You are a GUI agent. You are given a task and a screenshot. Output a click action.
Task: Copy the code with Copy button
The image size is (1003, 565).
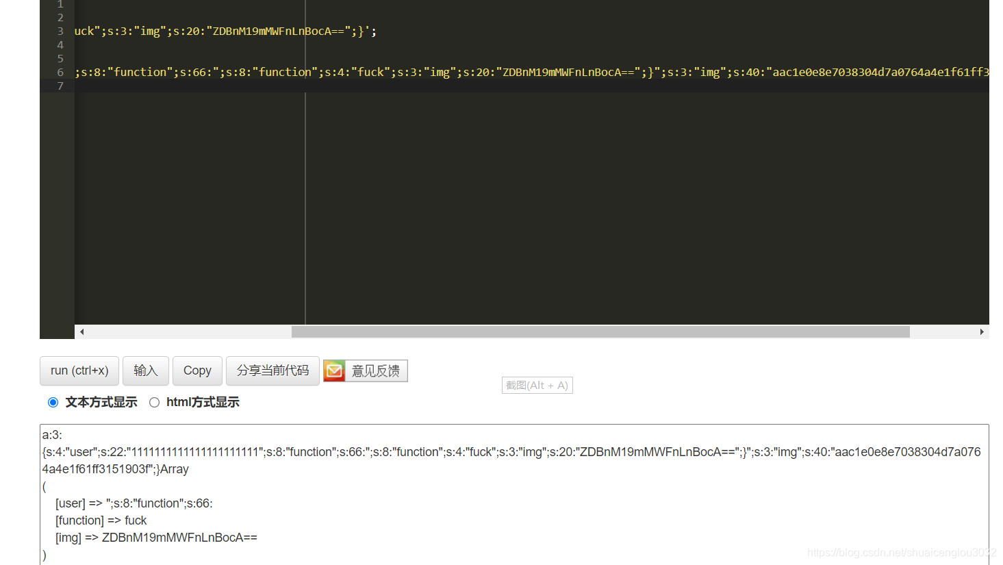click(197, 371)
